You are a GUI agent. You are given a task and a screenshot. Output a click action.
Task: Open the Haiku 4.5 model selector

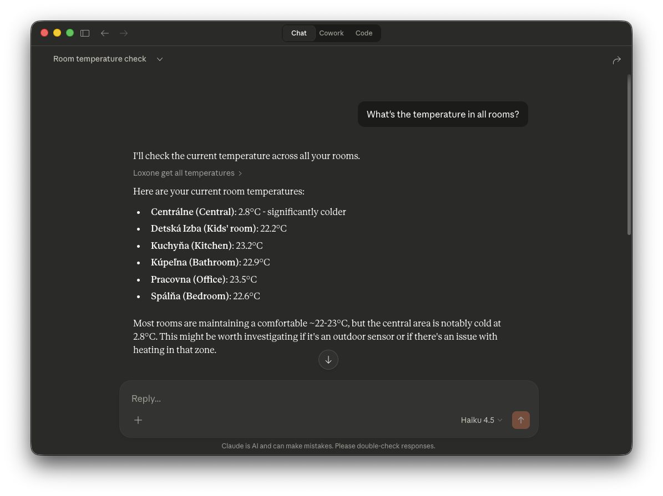tap(481, 420)
